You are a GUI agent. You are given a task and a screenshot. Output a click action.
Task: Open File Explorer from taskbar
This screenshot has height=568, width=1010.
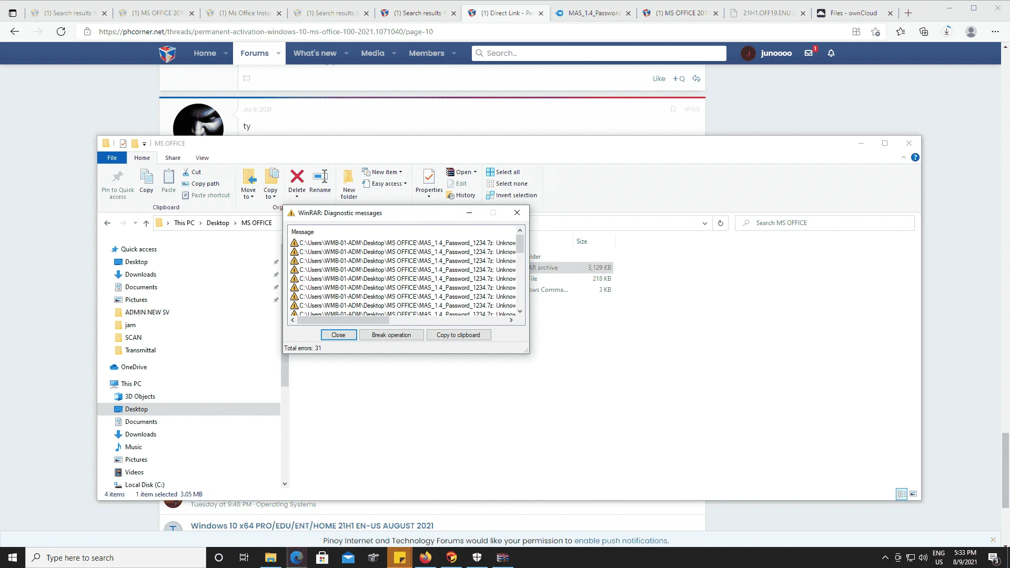pyautogui.click(x=270, y=557)
